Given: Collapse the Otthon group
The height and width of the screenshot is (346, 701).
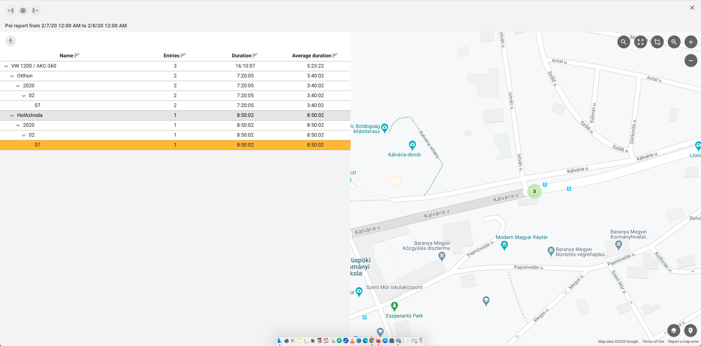Looking at the screenshot, I should [x=12, y=76].
